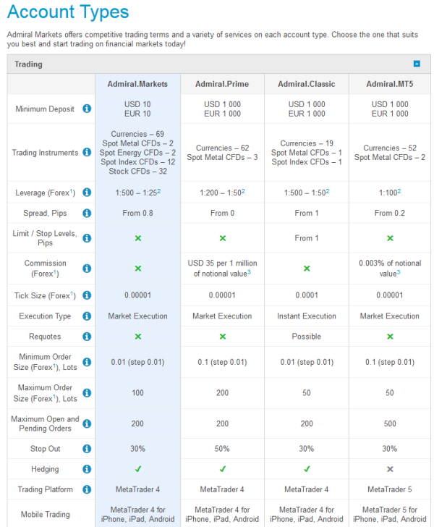Click footnote 2 on Admiral.Markets leverage
This screenshot has width=434, height=527.
click(159, 191)
